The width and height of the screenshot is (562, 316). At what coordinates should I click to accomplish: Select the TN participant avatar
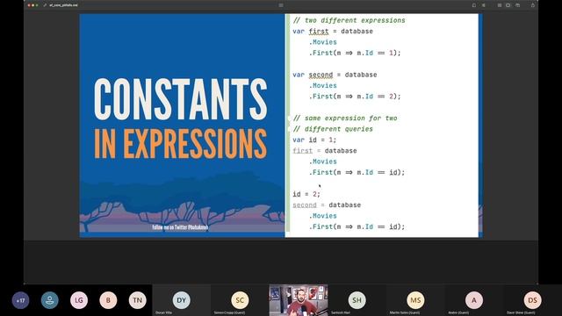(137, 300)
